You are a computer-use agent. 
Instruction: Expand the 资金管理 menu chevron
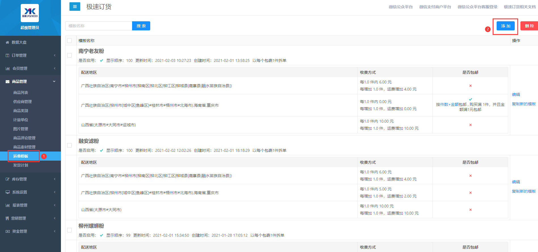tap(55, 231)
